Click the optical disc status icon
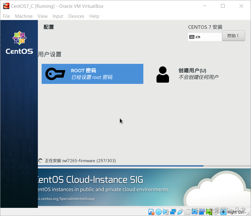Image resolution: width=251 pixels, height=216 pixels. [x=159, y=212]
